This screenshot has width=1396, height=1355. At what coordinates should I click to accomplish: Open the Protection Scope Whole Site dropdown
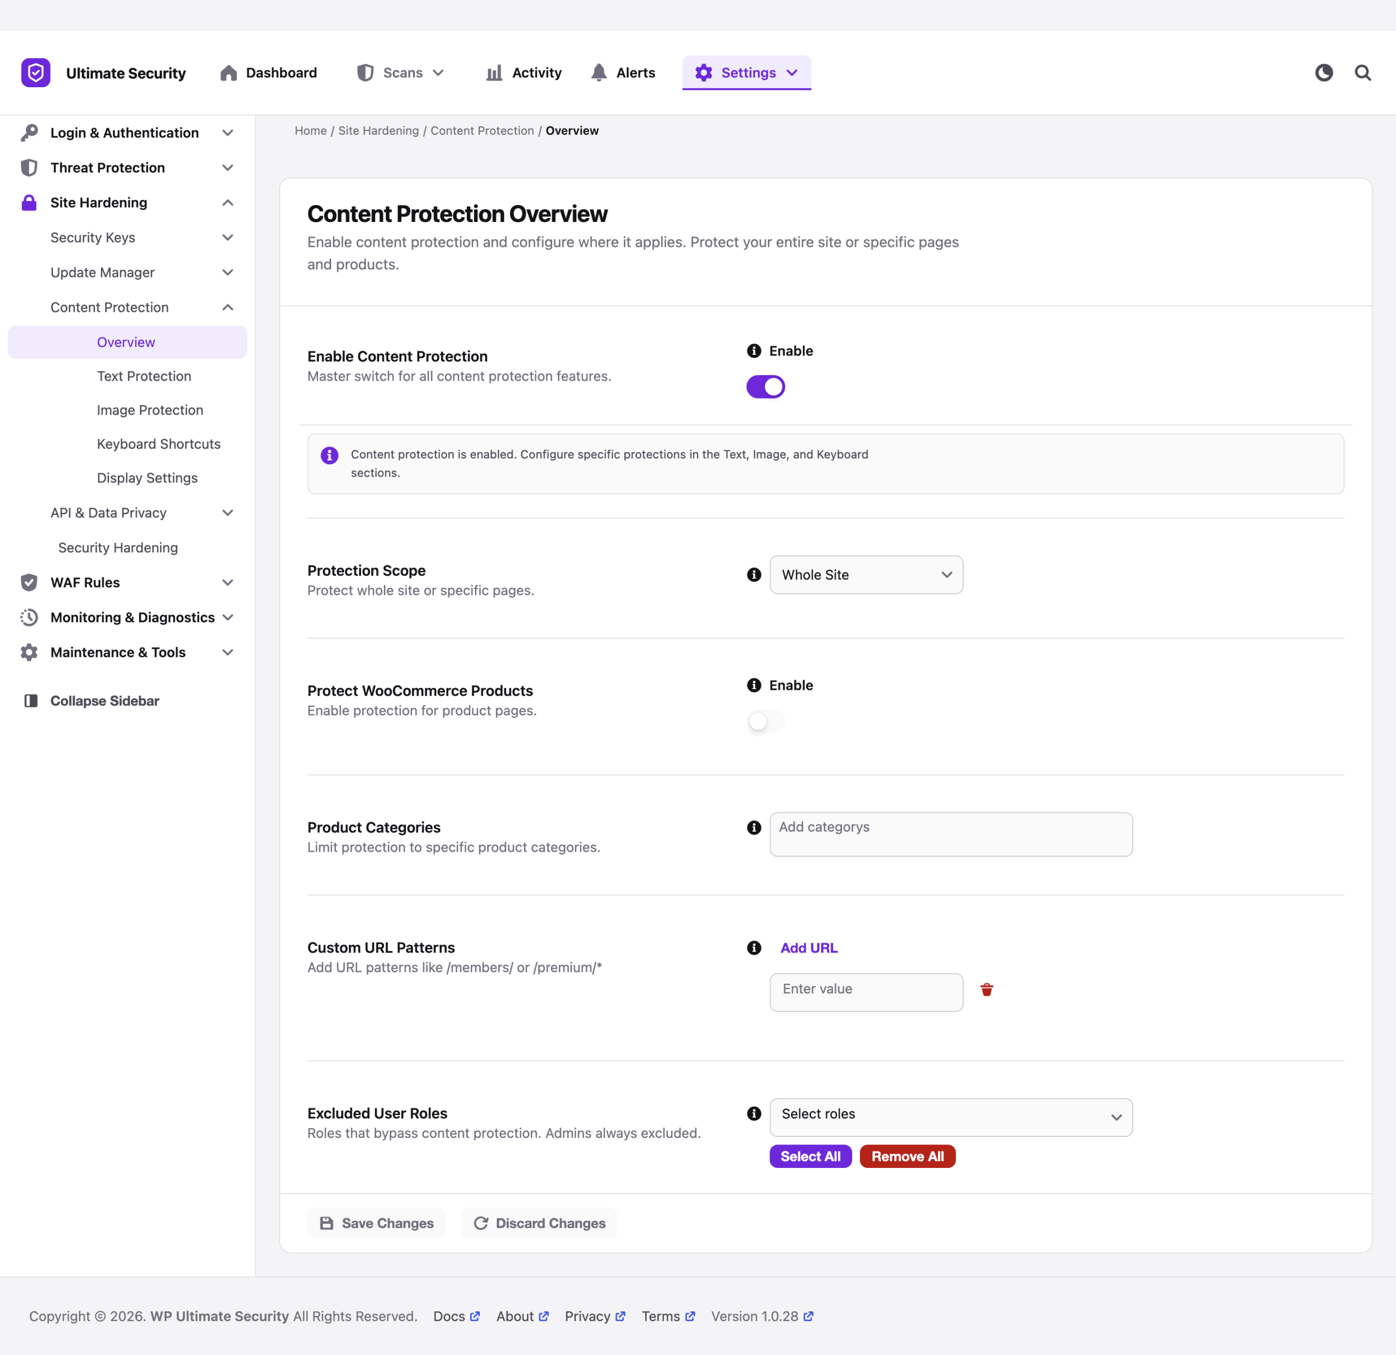[866, 575]
